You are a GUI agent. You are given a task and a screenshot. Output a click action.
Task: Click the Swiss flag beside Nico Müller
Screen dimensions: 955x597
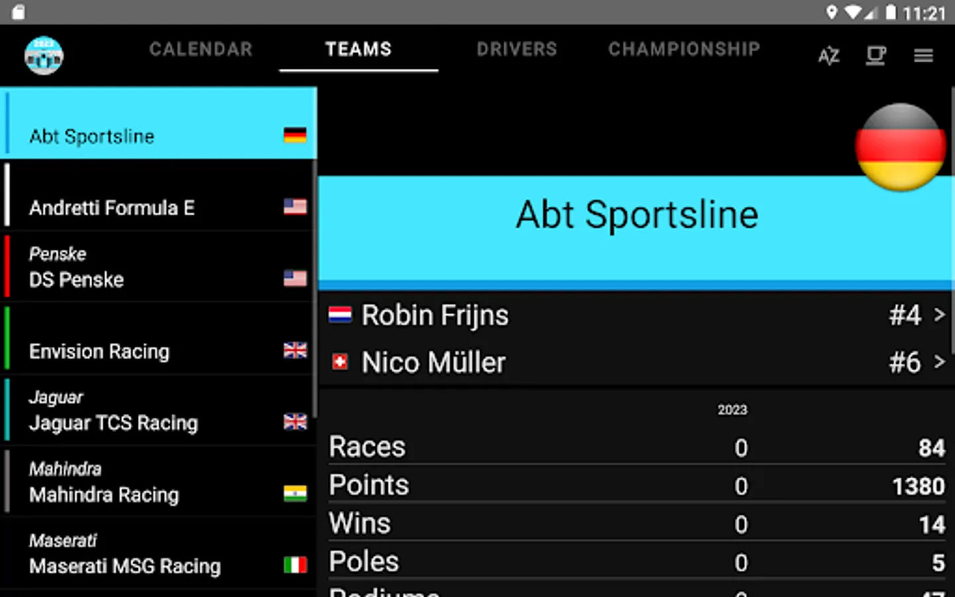(x=340, y=362)
